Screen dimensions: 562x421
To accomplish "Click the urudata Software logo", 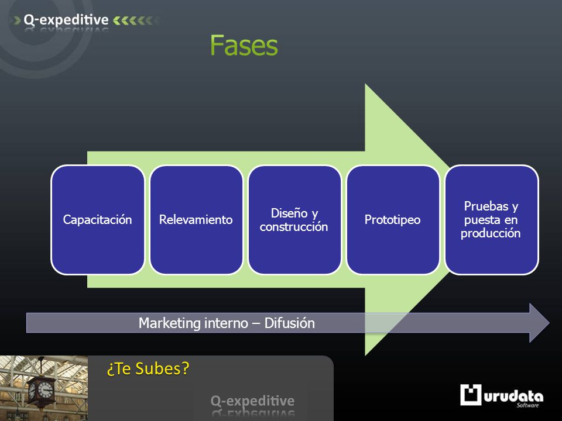I will (502, 396).
